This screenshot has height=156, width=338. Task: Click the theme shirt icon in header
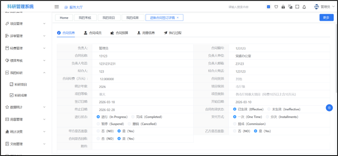tap(276, 7)
